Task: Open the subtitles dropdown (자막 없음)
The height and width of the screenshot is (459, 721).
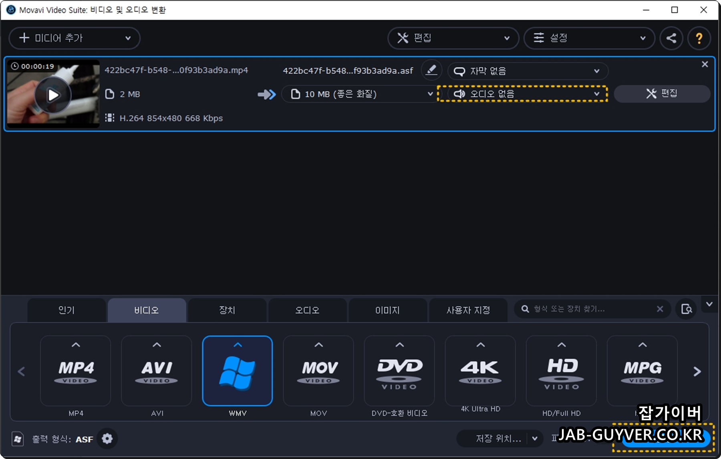Action: [x=528, y=71]
